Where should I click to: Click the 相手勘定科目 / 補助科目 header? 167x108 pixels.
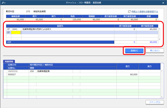coord(73,65)
